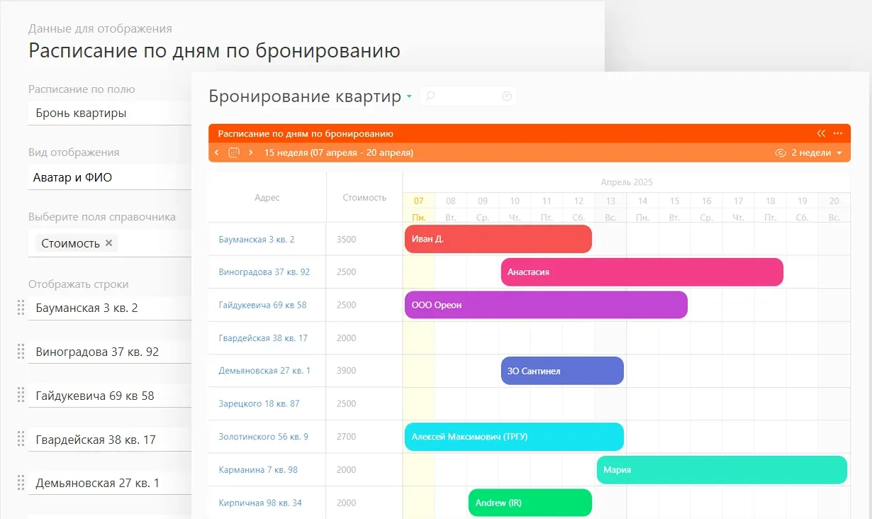Open booking Анастасия
Screen dimensions: 872x519
[642, 272]
